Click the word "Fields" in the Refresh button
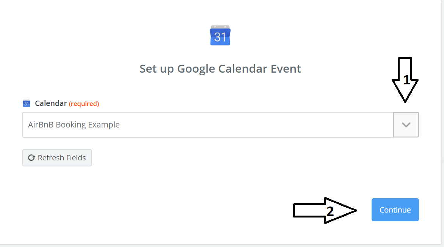Viewport: 444px width, 247px height. tap(74, 158)
